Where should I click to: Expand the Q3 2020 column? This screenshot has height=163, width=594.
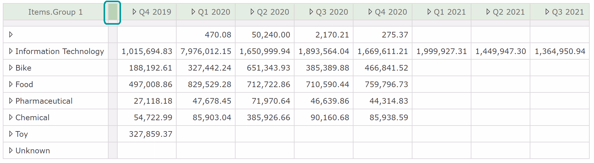(x=311, y=12)
